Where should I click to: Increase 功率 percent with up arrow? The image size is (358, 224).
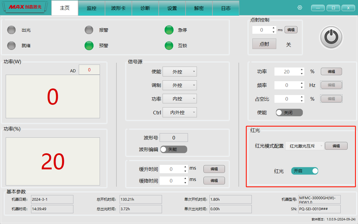pyautogui.click(x=302, y=70)
